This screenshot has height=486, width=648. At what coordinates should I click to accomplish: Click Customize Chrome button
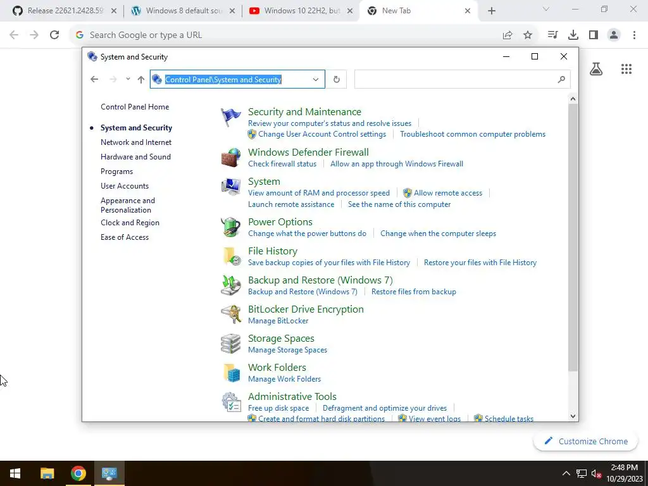point(587,441)
